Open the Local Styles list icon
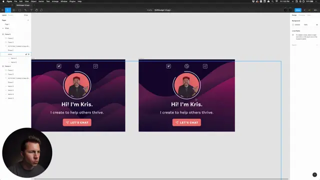The image size is (320, 180). tap(293, 35)
